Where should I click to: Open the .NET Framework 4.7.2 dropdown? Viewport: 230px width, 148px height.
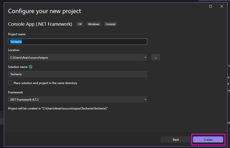78,99
